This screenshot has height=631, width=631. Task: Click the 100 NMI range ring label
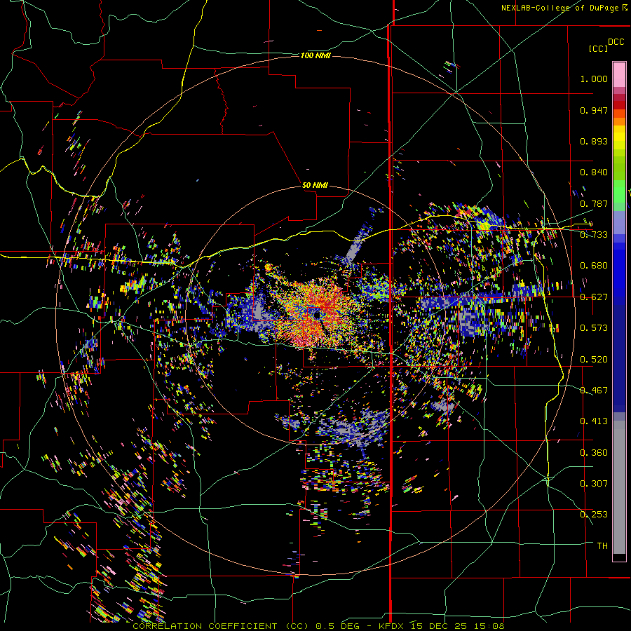click(315, 55)
